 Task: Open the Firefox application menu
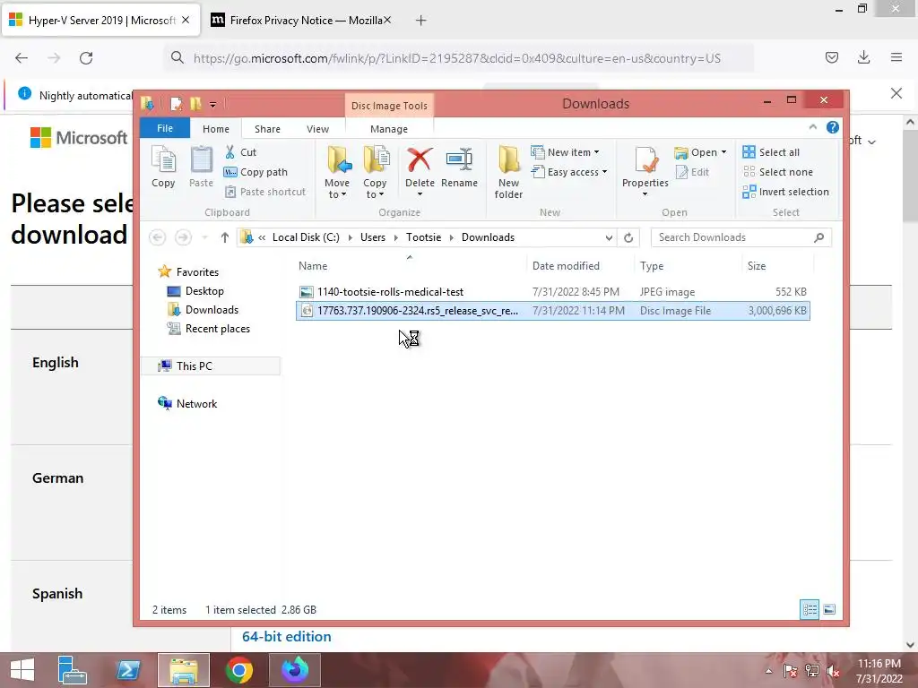coord(896,57)
